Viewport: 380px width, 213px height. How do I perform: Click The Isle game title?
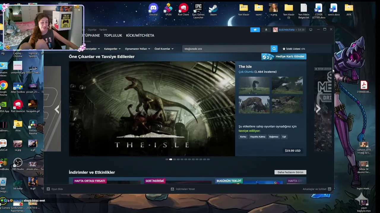pos(245,67)
